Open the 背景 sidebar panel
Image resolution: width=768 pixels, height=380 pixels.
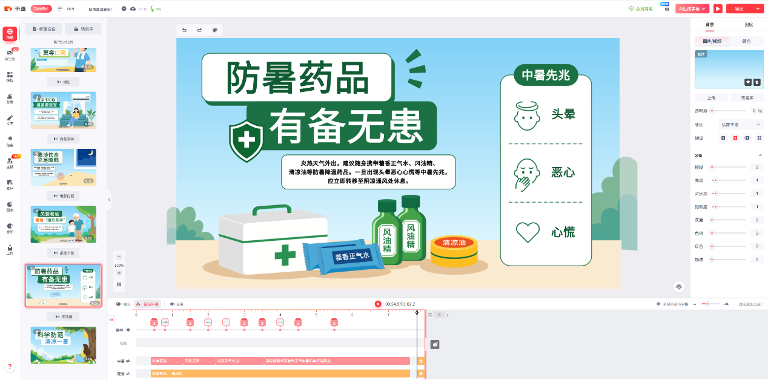10,99
